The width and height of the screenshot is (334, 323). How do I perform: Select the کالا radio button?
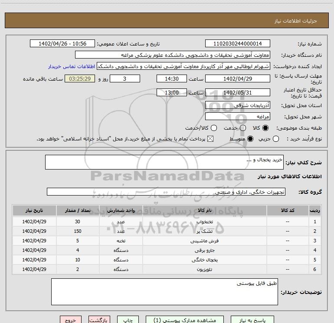pos(265,128)
